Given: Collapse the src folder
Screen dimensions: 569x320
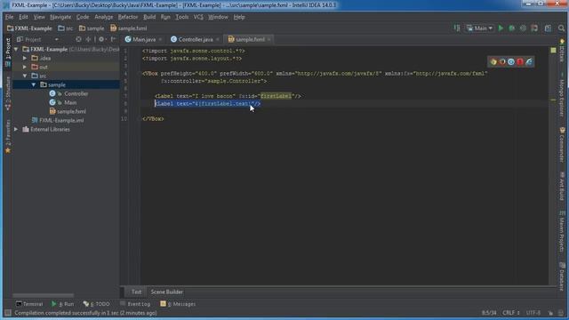Looking at the screenshot, I should tap(25, 76).
